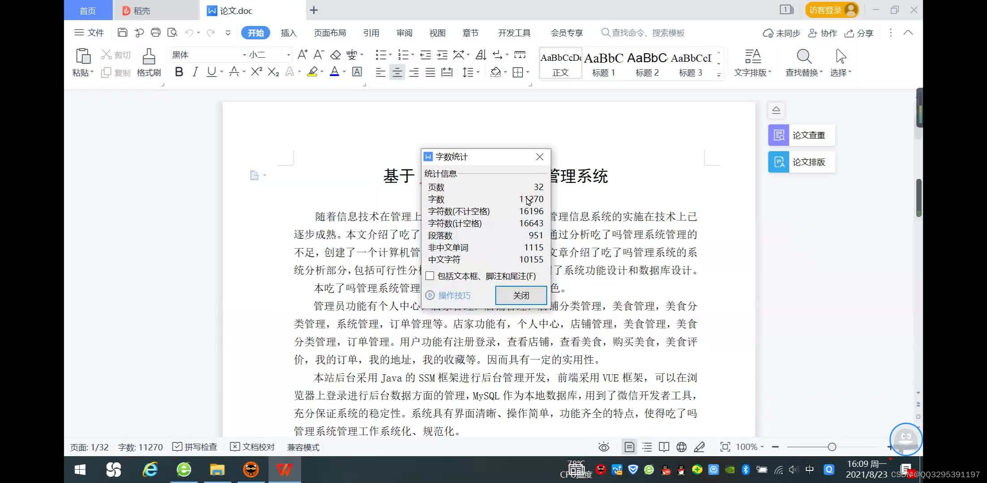Switch to the 视图 tab

click(438, 33)
